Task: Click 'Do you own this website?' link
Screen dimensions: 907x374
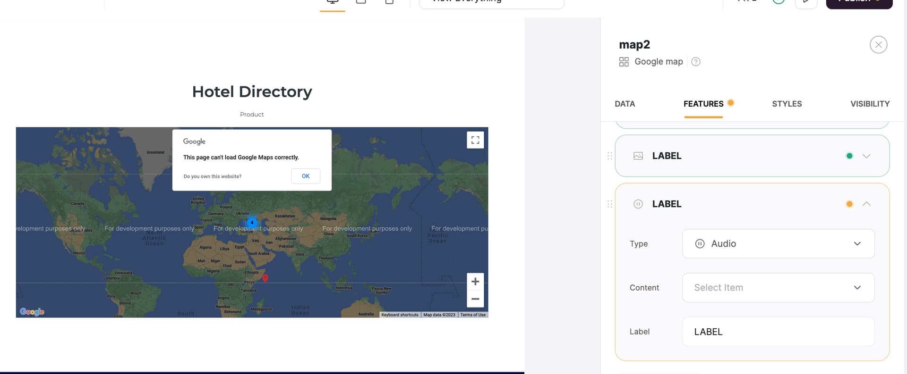Action: 213,176
